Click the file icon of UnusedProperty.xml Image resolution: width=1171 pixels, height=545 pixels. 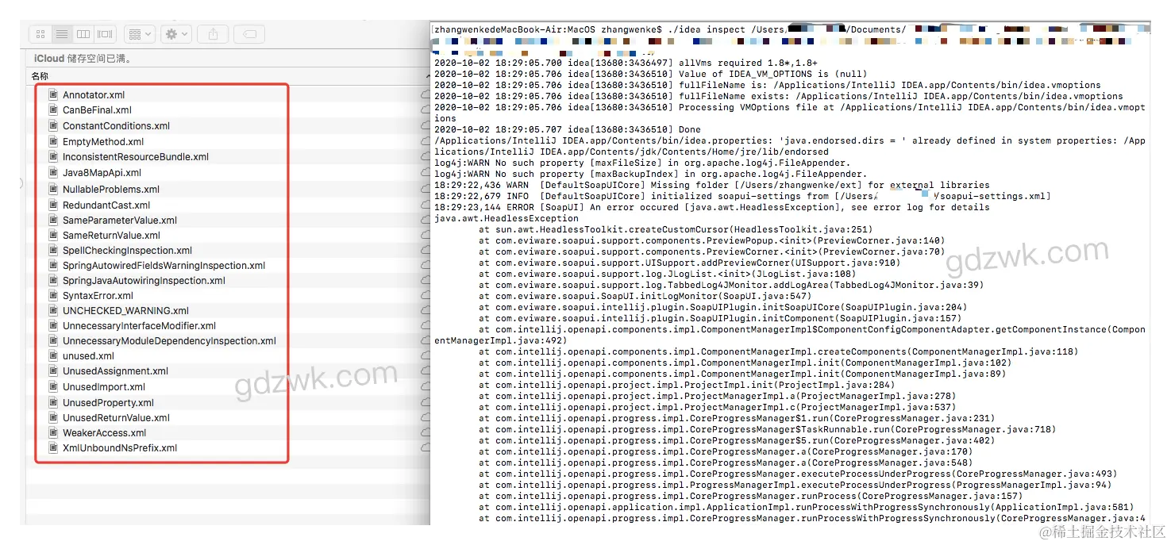point(54,402)
